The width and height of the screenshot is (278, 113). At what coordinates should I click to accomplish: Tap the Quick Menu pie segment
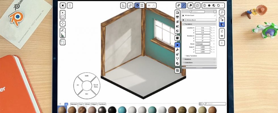96,86
